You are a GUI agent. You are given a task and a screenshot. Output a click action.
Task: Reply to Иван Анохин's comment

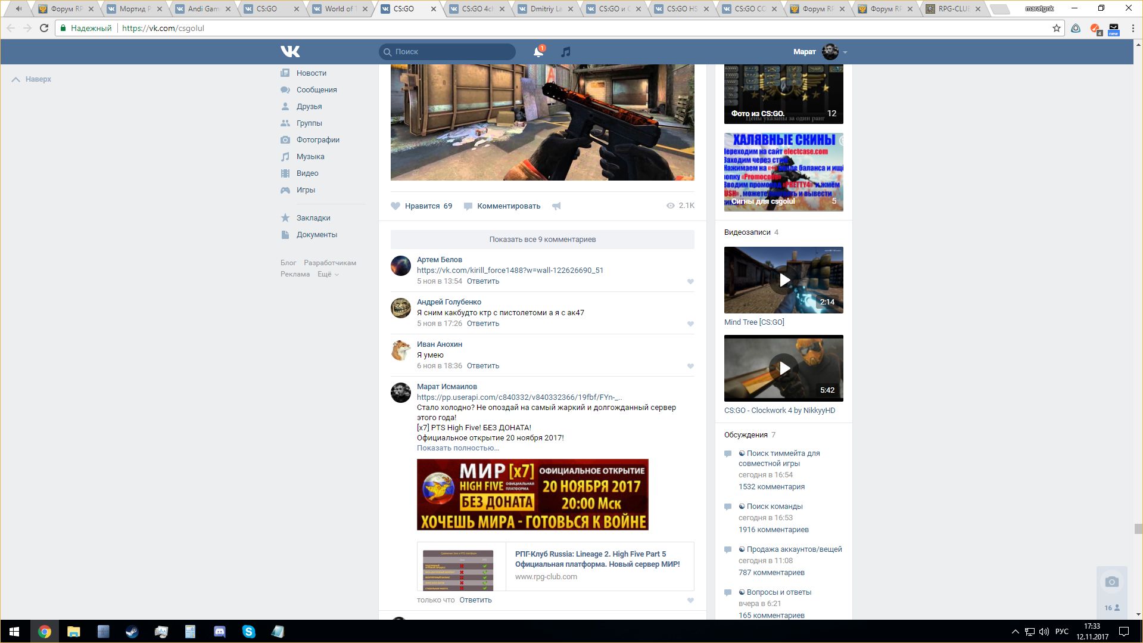(483, 366)
